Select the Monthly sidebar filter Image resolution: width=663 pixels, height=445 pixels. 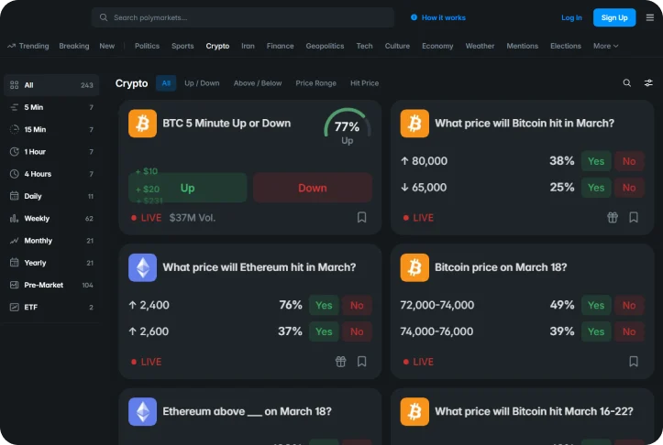[51, 241]
